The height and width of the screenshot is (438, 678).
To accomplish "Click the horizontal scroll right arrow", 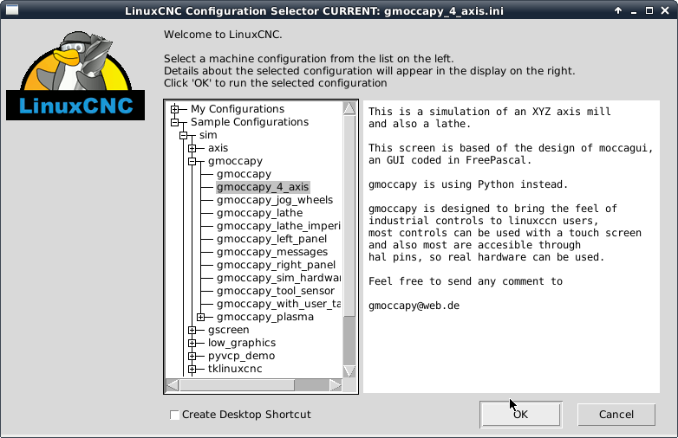I will (336, 385).
